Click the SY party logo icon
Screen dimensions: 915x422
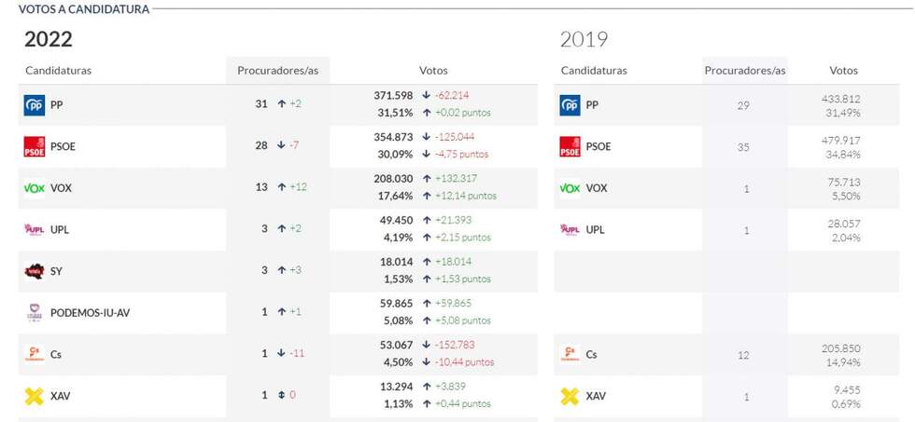(34, 271)
